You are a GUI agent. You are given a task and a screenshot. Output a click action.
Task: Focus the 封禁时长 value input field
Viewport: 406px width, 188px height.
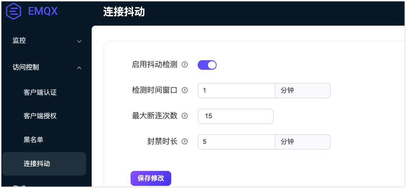click(x=236, y=141)
